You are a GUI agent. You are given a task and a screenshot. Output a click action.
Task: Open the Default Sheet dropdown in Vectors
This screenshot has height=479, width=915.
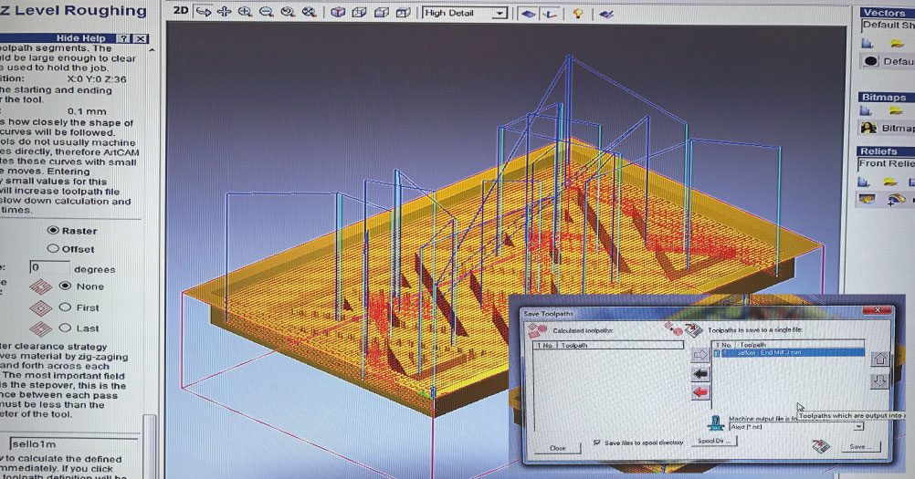click(889, 25)
